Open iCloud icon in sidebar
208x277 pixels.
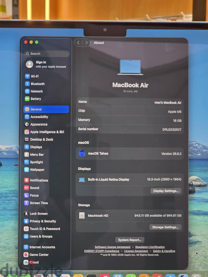tap(26, 262)
